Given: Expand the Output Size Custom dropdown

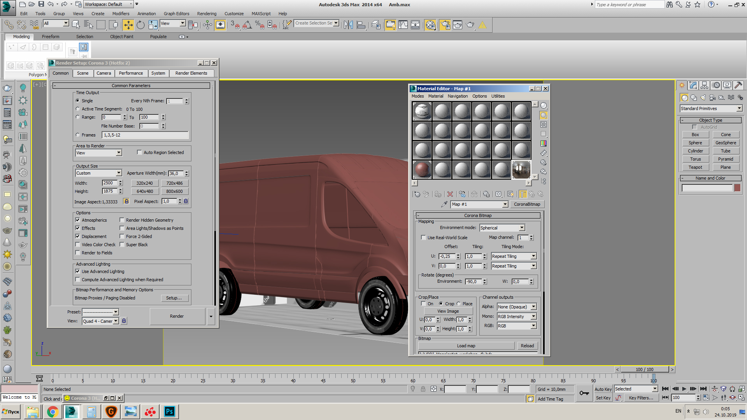Looking at the screenshot, I should pyautogui.click(x=117, y=173).
